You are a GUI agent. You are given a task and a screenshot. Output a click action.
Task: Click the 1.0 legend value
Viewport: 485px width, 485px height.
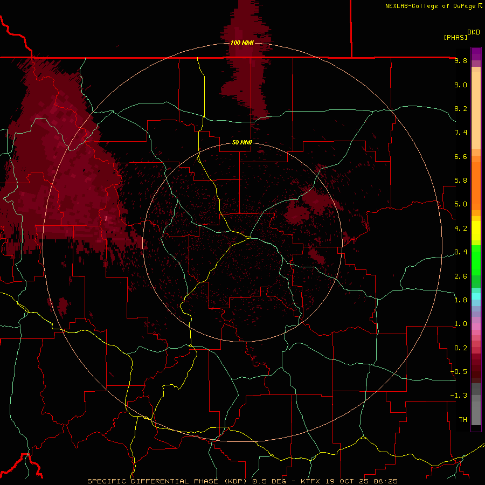click(461, 324)
